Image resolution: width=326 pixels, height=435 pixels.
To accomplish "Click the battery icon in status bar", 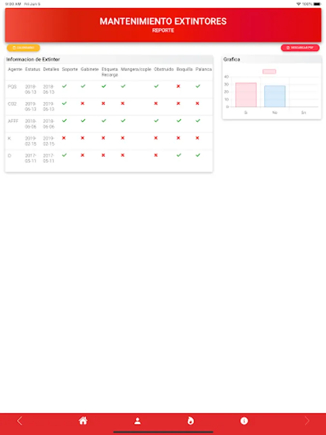I will [x=317, y=4].
